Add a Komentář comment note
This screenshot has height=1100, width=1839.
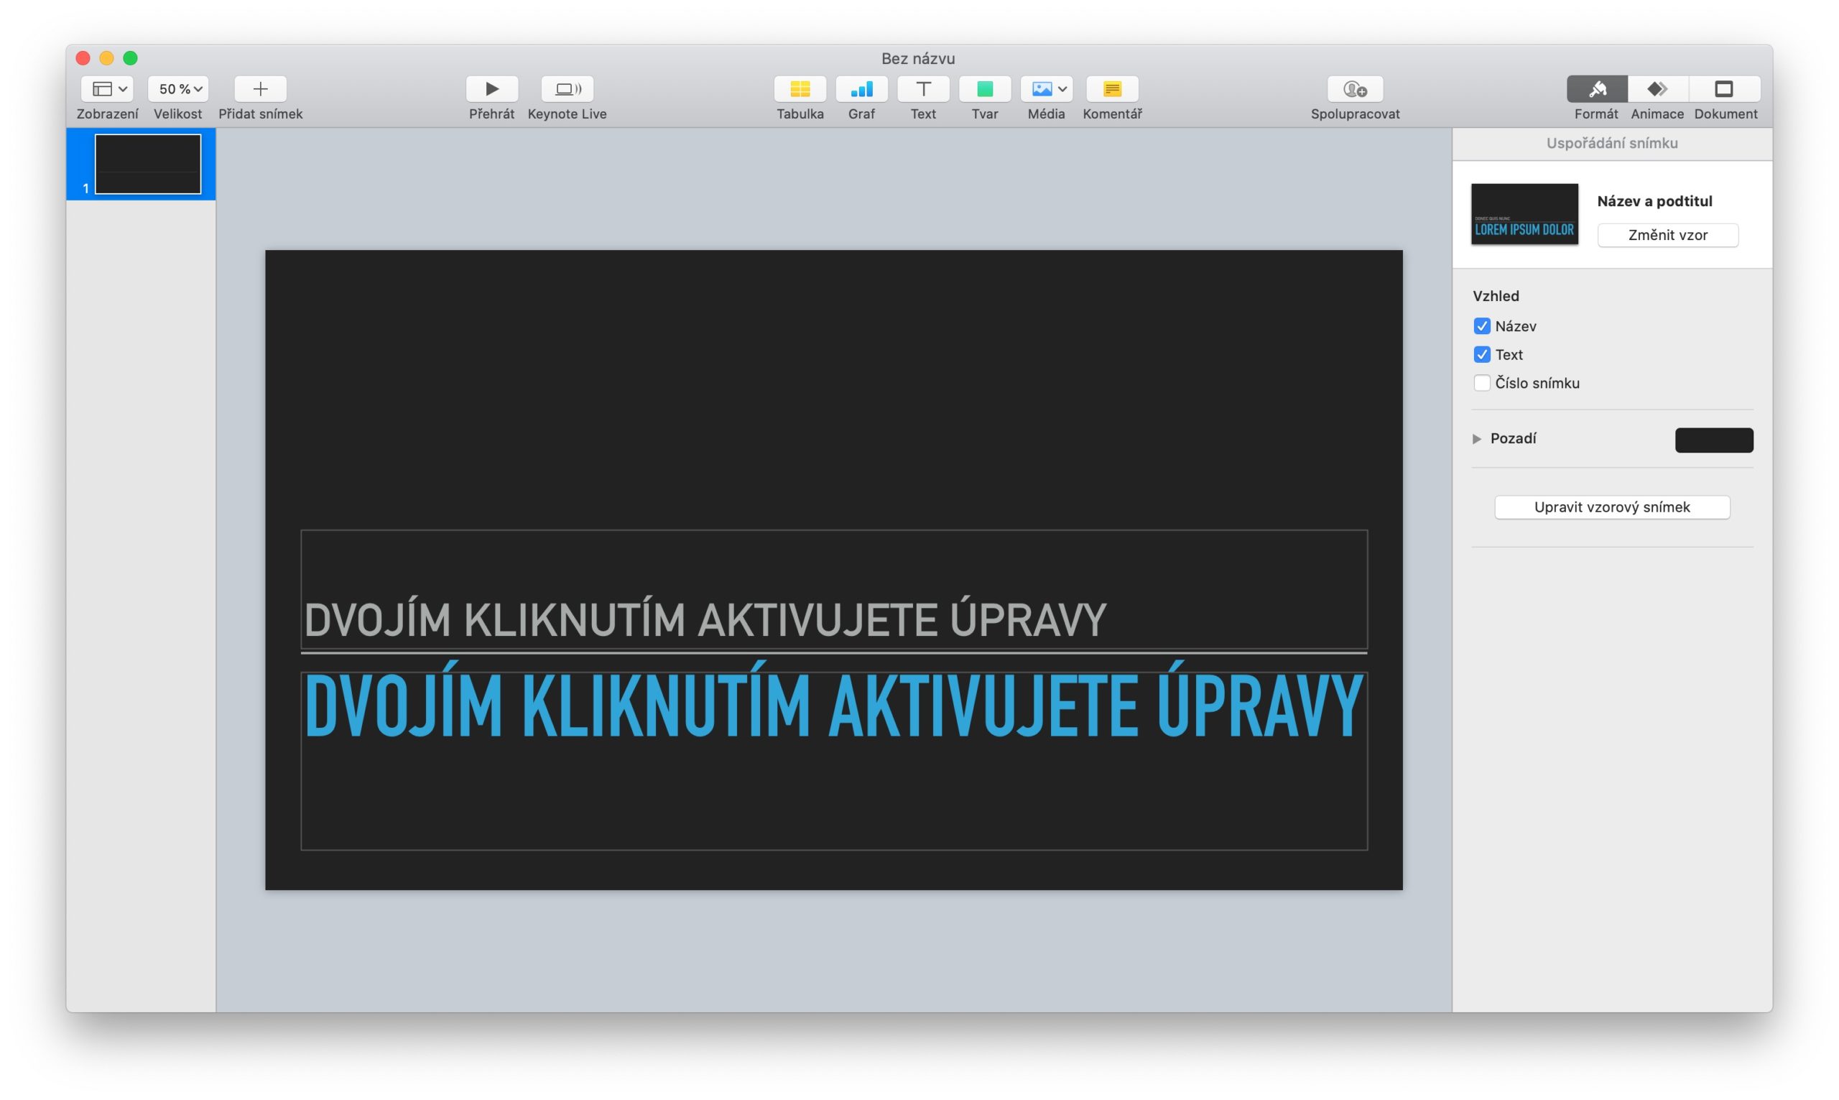[x=1111, y=89]
